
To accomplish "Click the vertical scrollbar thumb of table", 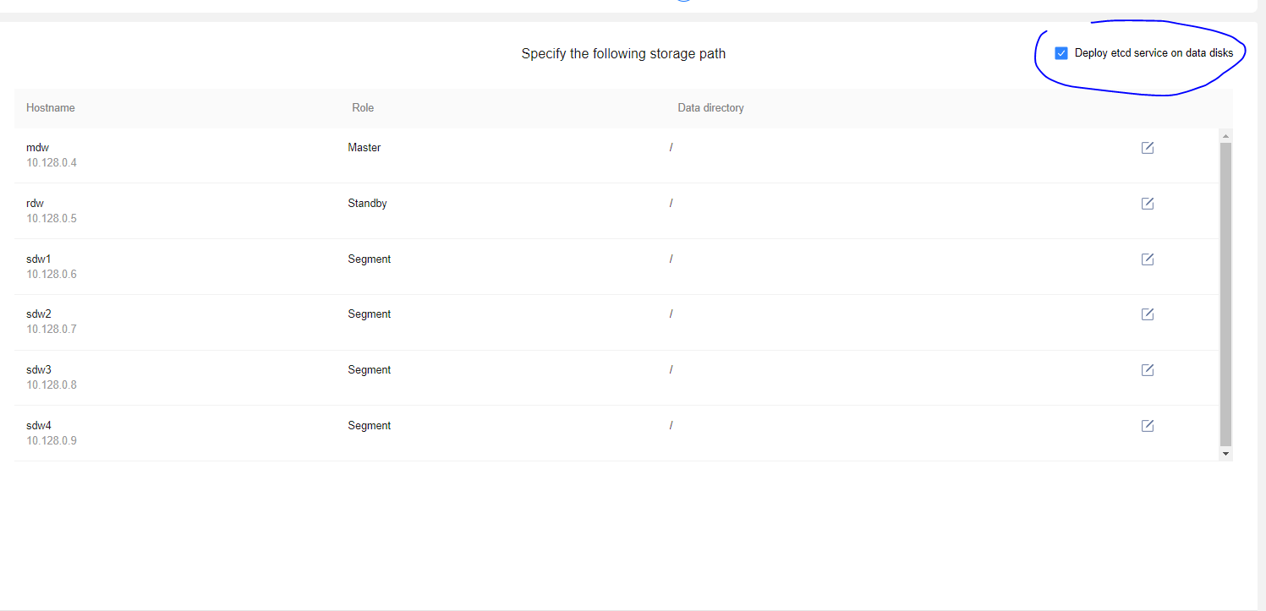I will (x=1225, y=292).
